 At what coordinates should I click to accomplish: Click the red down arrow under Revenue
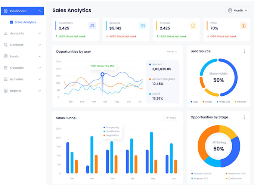107,36
